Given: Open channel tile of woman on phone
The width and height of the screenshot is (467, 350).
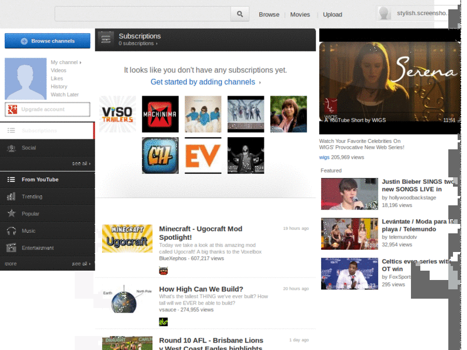Looking at the screenshot, I should point(288,114).
